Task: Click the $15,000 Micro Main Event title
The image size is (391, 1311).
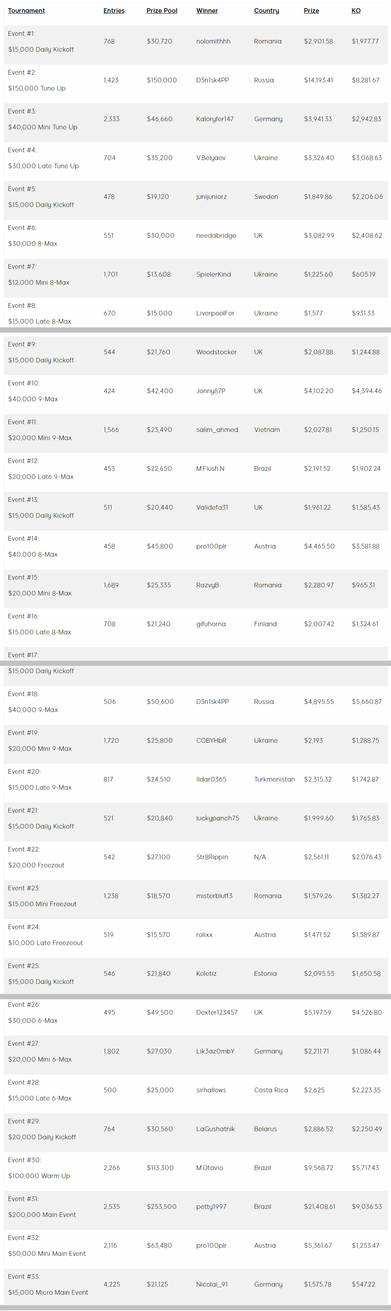Action: click(x=48, y=1292)
